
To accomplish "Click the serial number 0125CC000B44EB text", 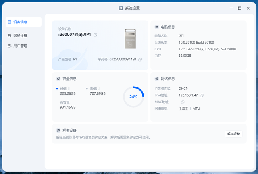I will pyautogui.click(x=123, y=59).
